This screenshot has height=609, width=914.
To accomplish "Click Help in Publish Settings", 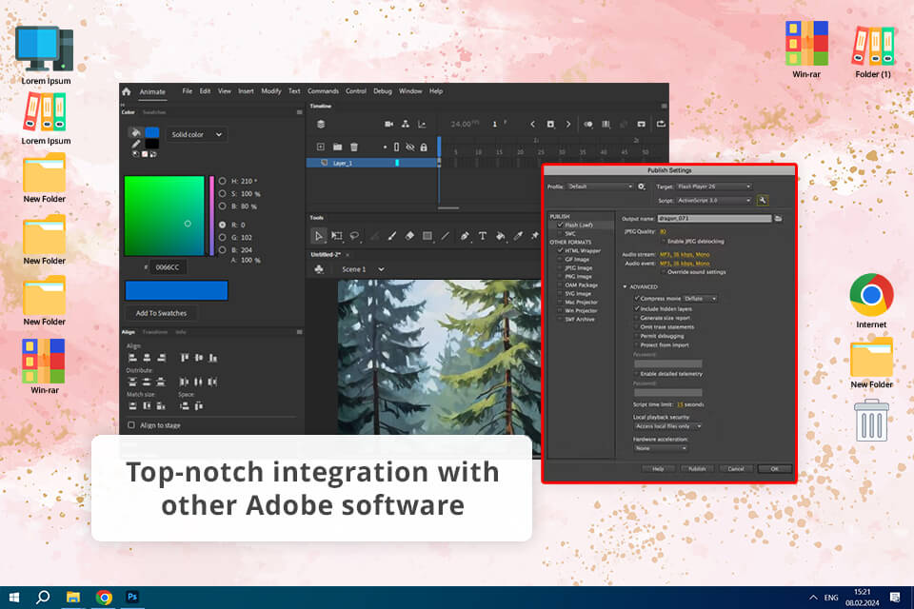I will [658, 468].
